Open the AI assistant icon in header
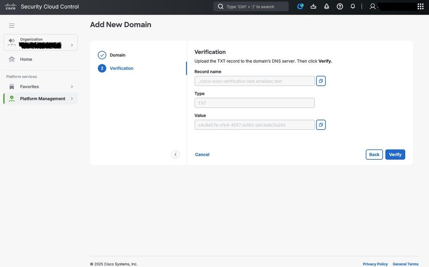Viewport: 429px width, 267px height. pos(300,6)
